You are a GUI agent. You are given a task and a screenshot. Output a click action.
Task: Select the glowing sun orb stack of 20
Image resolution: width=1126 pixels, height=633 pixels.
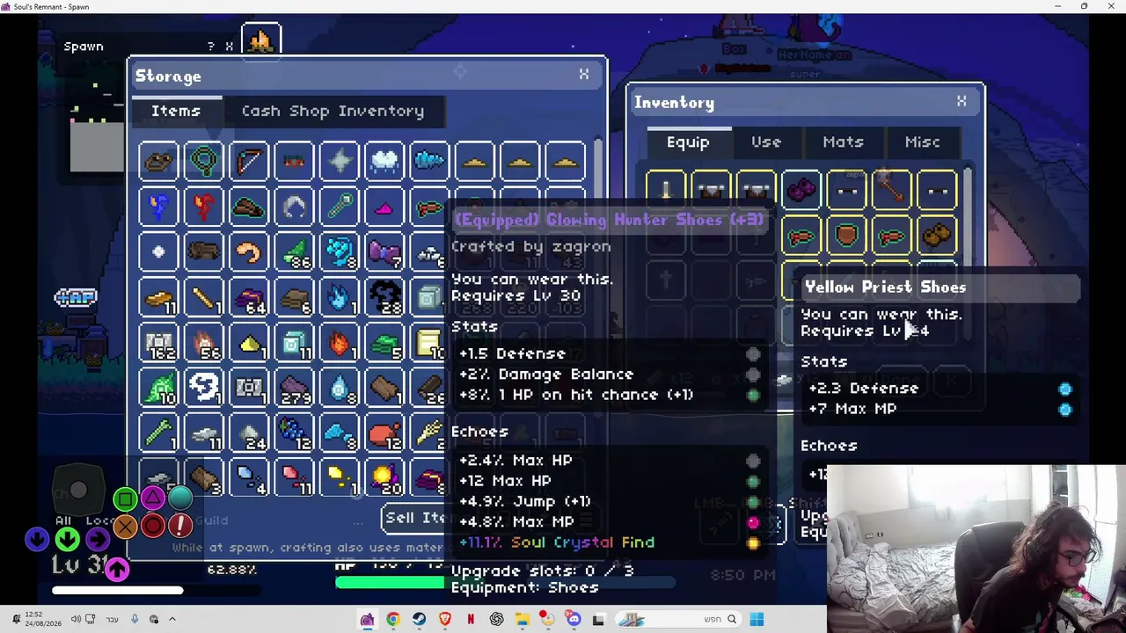click(384, 479)
